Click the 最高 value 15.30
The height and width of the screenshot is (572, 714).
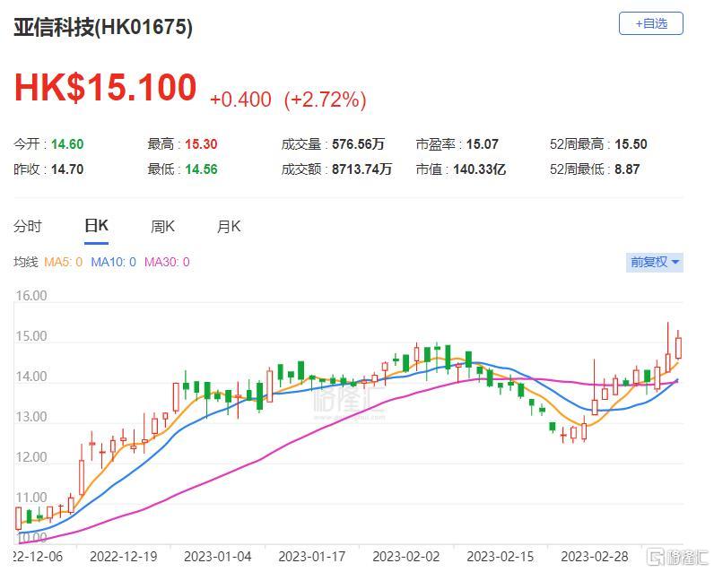pos(201,144)
